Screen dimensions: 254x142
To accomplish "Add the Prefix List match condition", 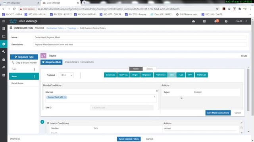I will (x=201, y=75).
